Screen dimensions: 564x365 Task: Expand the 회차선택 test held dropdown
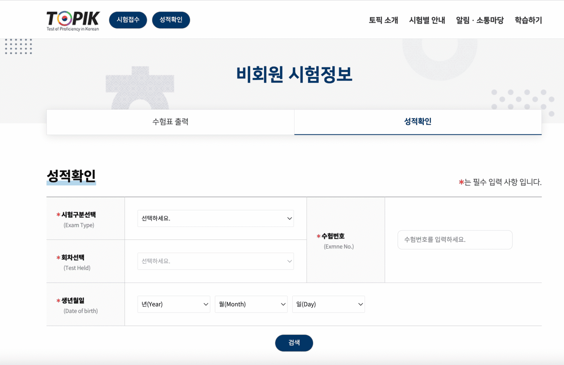(216, 261)
